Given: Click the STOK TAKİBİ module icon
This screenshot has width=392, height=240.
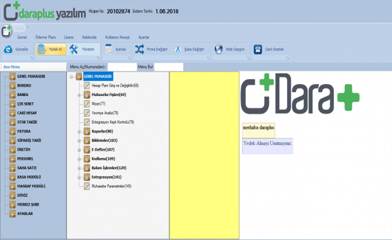Looking at the screenshot, I should click(13, 122).
